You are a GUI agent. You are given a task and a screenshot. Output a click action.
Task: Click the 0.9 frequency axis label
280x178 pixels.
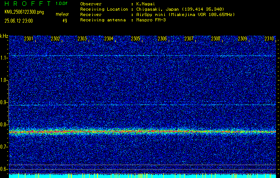coord(4,102)
